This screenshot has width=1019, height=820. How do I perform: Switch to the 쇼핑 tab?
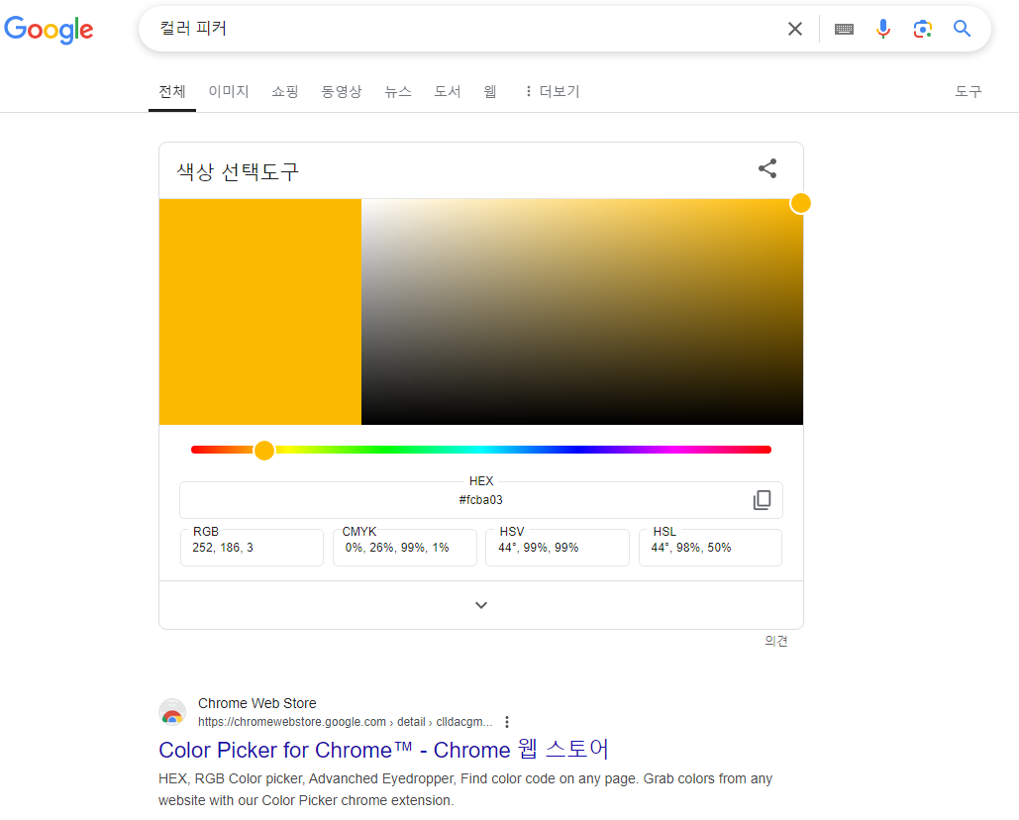coord(285,92)
